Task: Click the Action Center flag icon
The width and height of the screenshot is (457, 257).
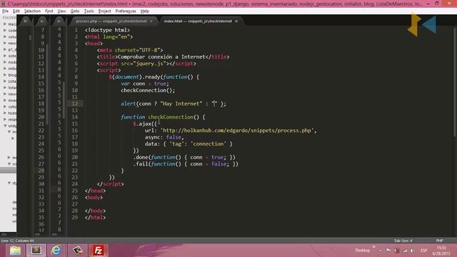Action: (388, 250)
